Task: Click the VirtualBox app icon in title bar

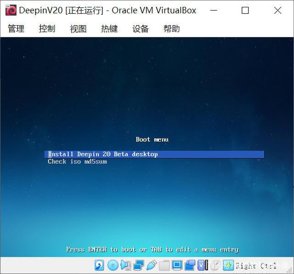Action: click(11, 10)
